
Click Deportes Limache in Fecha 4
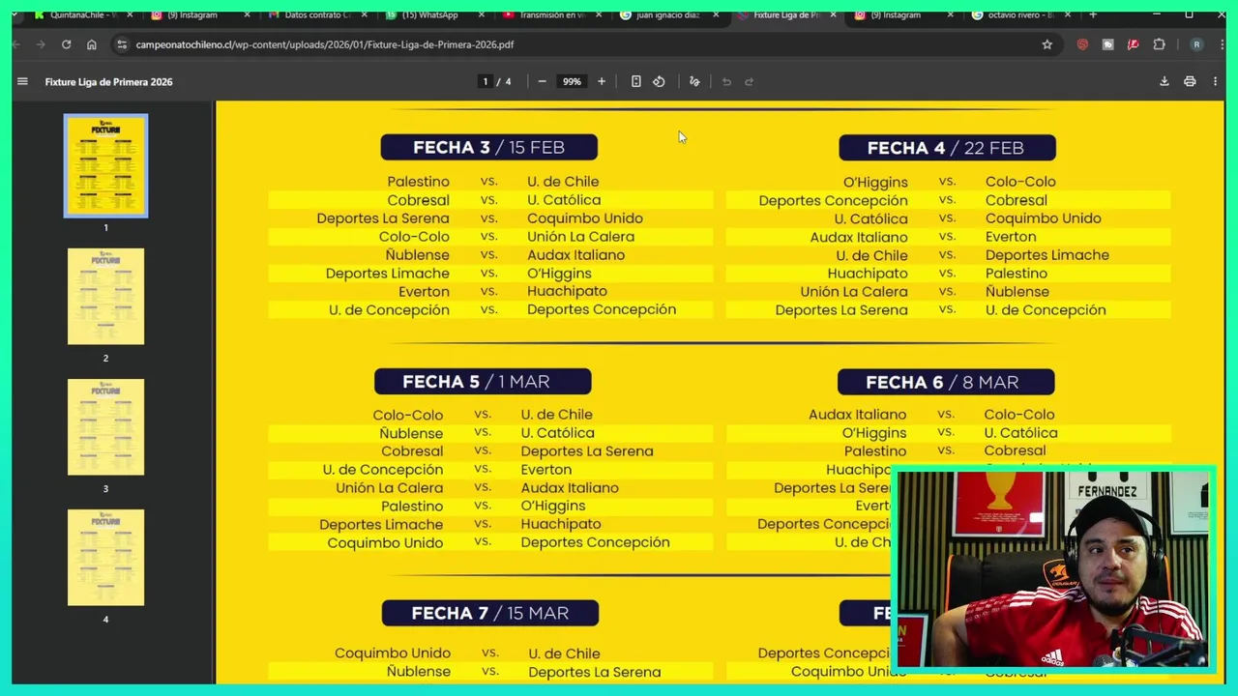[x=1047, y=254]
